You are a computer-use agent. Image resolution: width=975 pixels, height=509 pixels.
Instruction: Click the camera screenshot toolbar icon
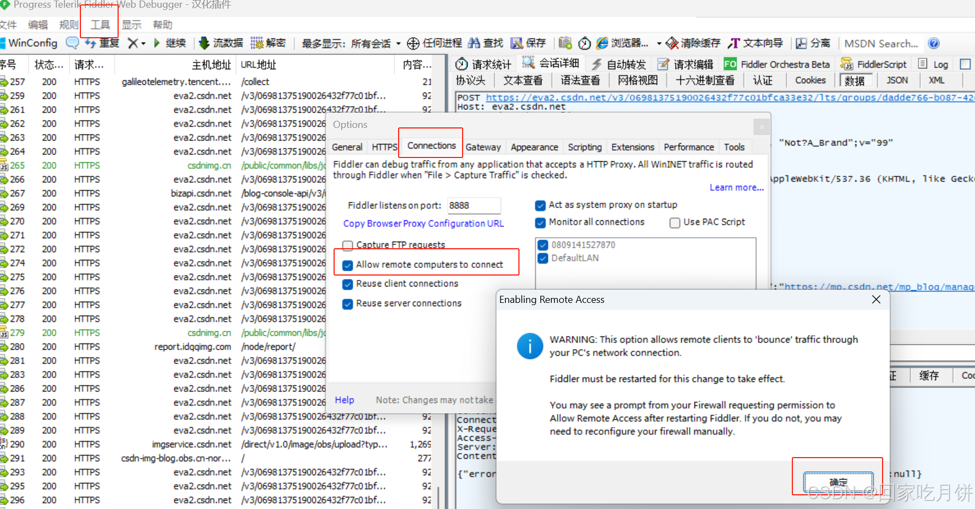click(565, 43)
